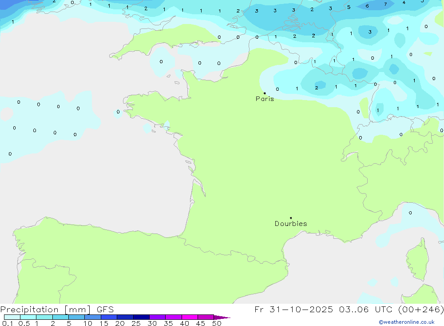Click the Paris city label

(x=265, y=99)
